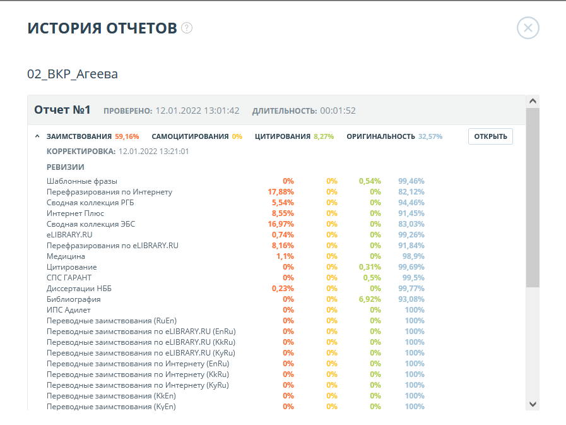Select the Диссертации НББ revision row
The width and height of the screenshot is (566, 425).
(x=79, y=289)
